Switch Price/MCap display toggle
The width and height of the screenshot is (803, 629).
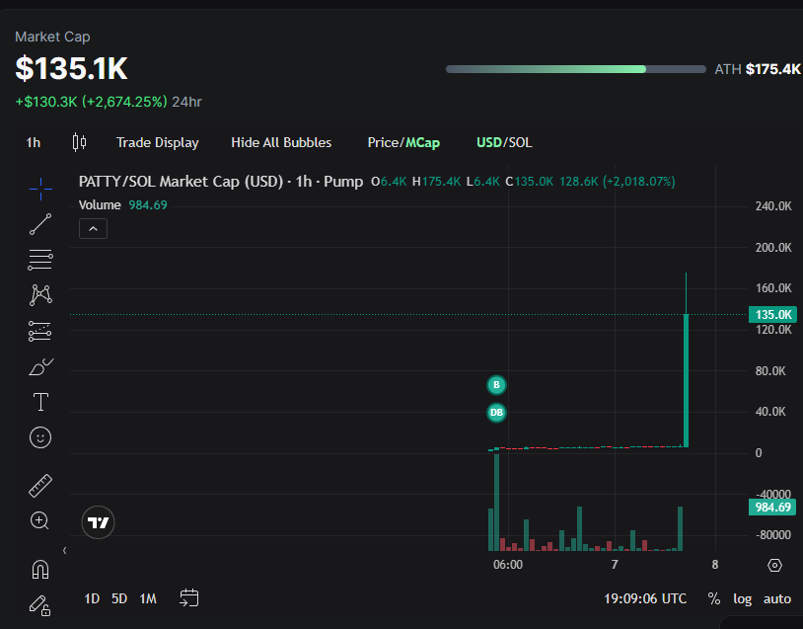click(x=403, y=142)
